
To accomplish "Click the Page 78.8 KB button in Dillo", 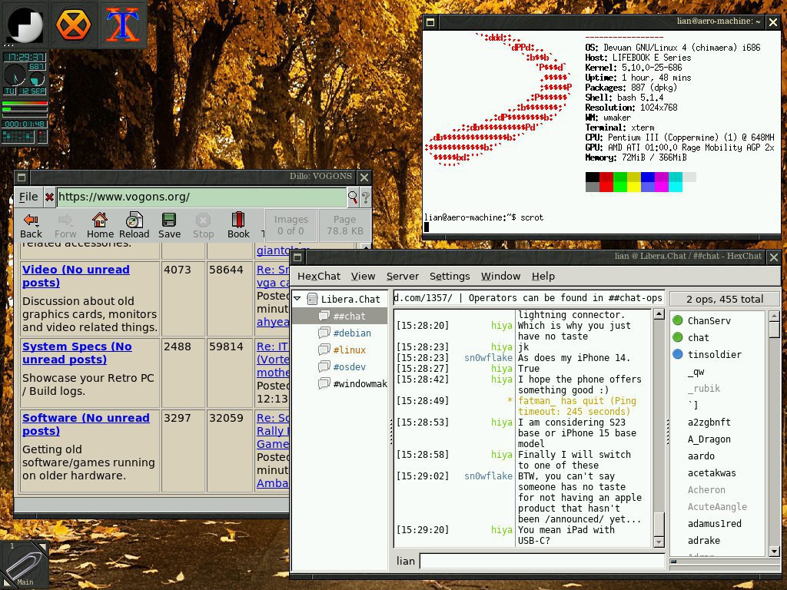I will 345,225.
